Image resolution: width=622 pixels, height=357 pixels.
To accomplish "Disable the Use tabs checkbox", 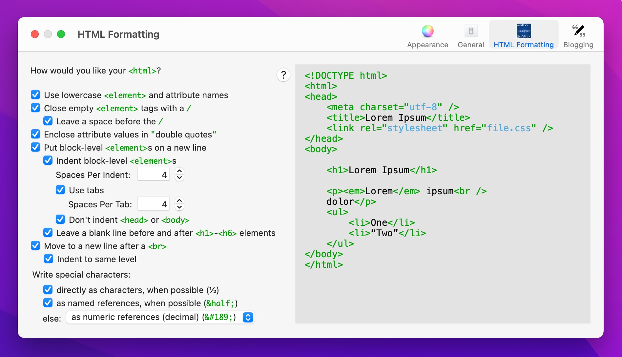I will [60, 190].
